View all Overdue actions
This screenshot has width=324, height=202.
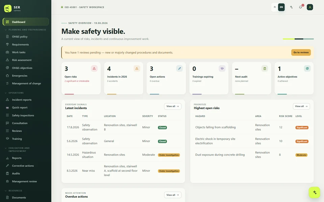click(x=172, y=195)
